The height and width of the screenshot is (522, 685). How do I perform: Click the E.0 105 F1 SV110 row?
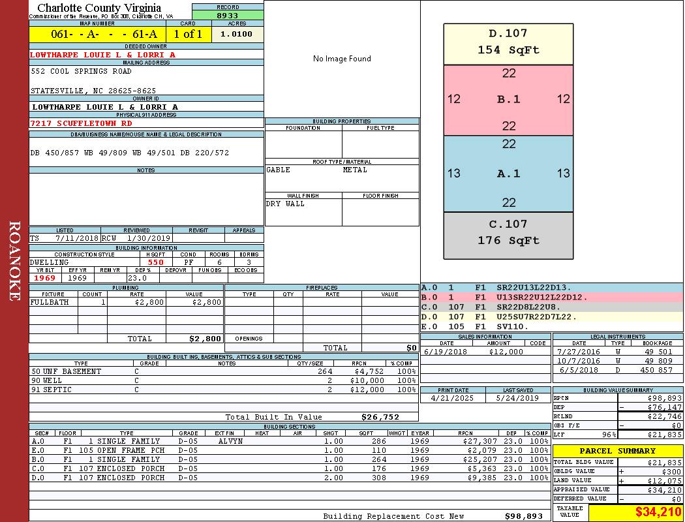pos(552,327)
